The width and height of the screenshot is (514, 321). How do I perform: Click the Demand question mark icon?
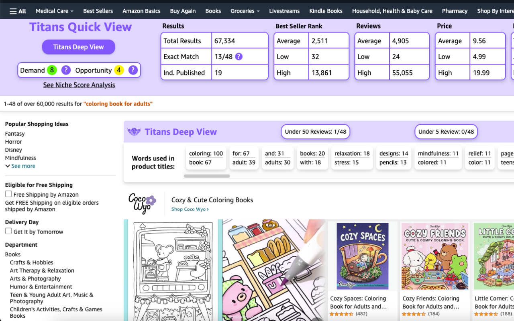66,70
